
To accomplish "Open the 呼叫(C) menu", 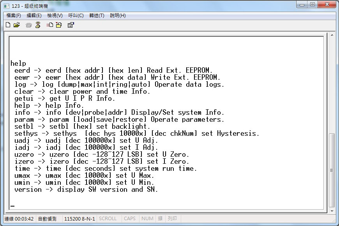I will click(x=76, y=16).
